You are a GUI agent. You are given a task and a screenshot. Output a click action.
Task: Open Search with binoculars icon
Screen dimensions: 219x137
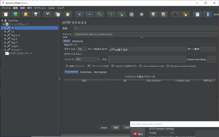click(175, 14)
